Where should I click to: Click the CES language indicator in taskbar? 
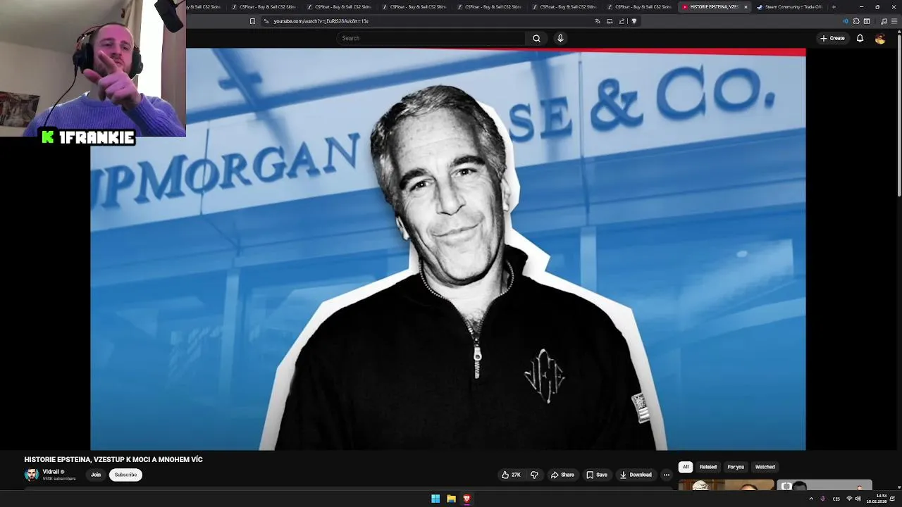coord(836,499)
